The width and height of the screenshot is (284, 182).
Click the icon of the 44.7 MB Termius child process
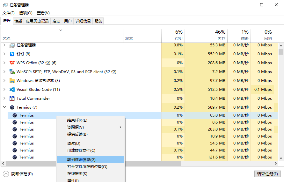coord(15,150)
